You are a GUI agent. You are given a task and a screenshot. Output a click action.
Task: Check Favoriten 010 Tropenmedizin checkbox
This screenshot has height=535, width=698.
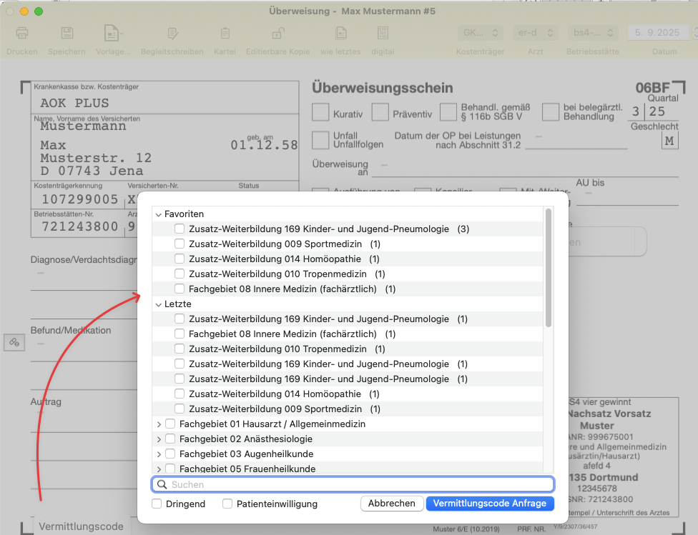[180, 274]
